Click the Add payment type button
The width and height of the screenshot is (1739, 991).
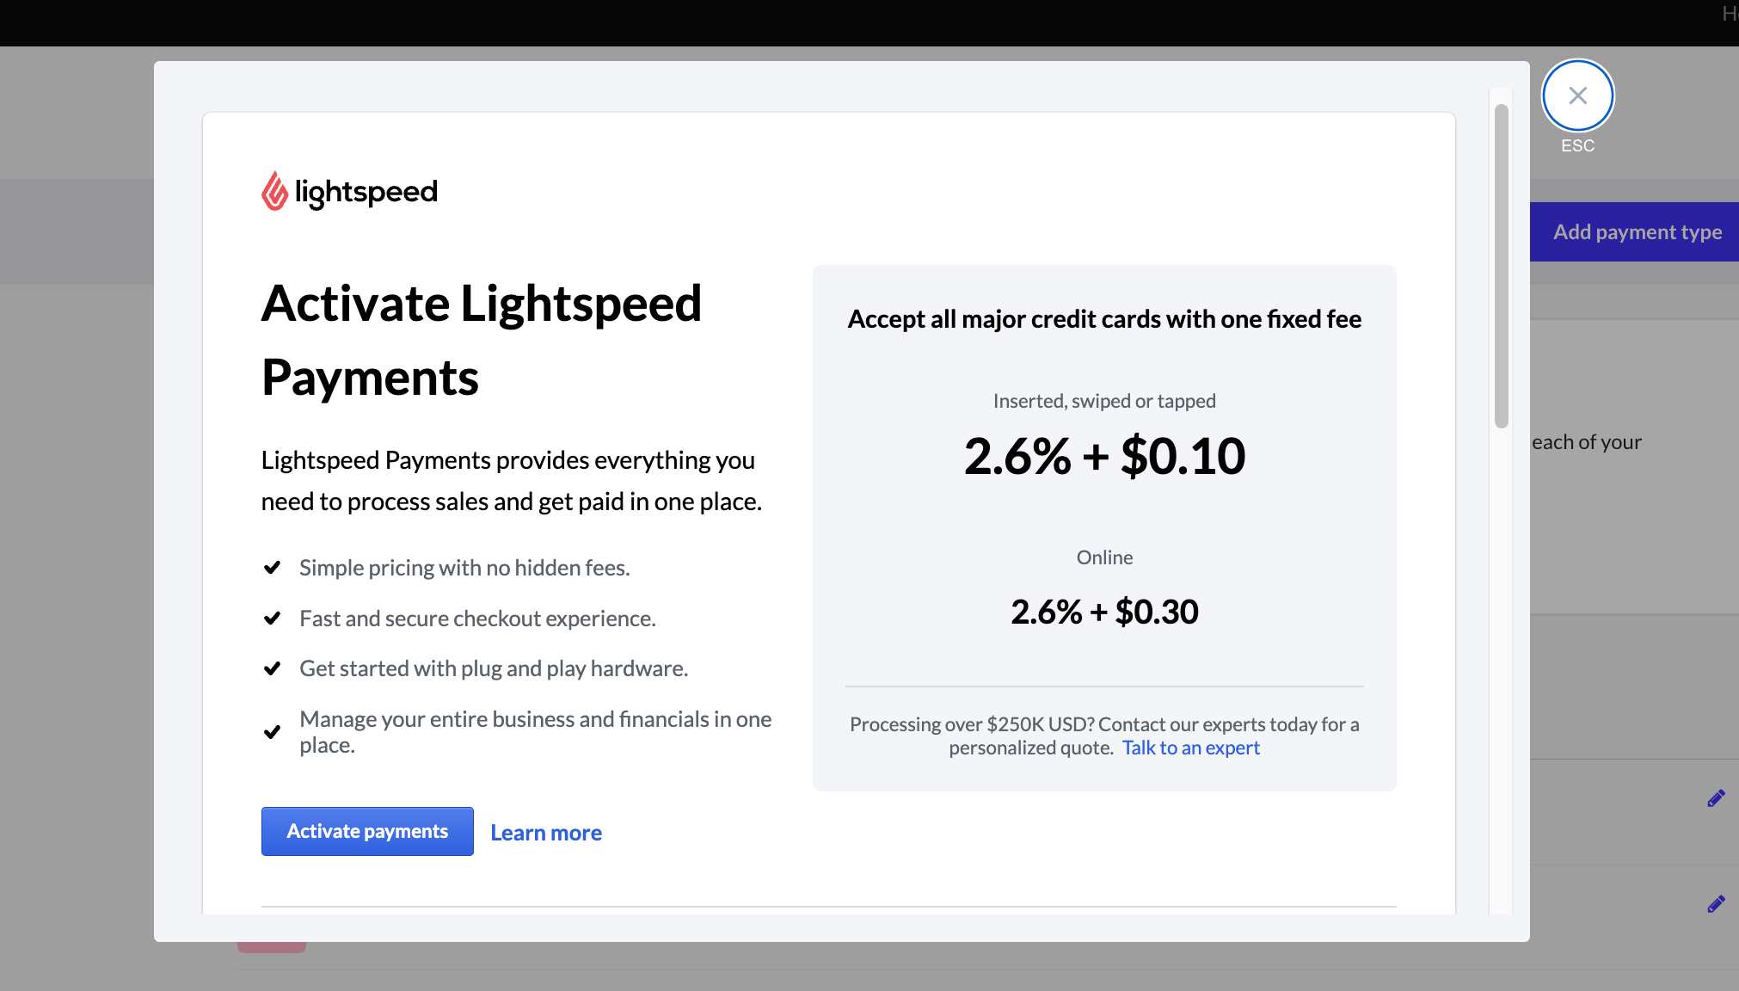coord(1637,231)
